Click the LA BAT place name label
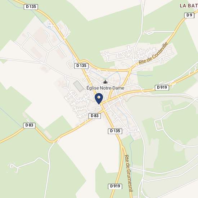Screen dimensions: 198x198 (189, 6)
